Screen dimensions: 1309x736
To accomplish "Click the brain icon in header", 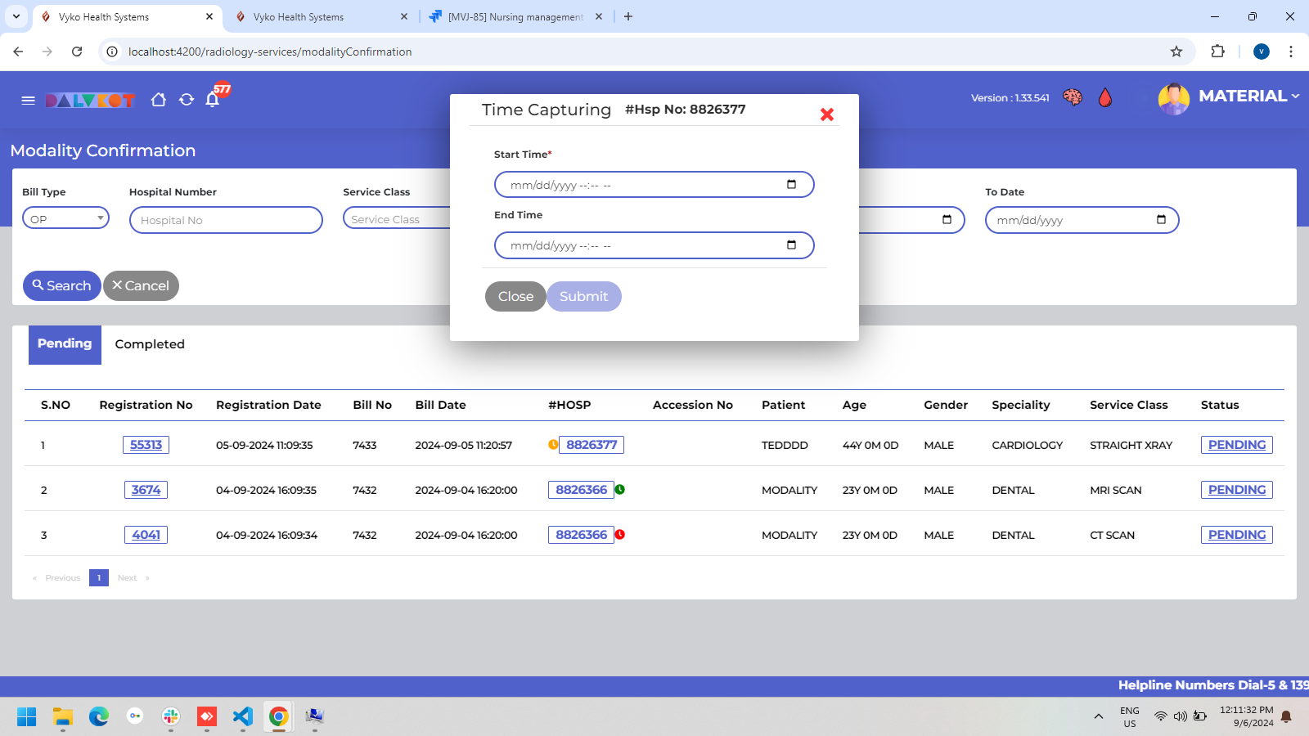I will coord(1072,98).
